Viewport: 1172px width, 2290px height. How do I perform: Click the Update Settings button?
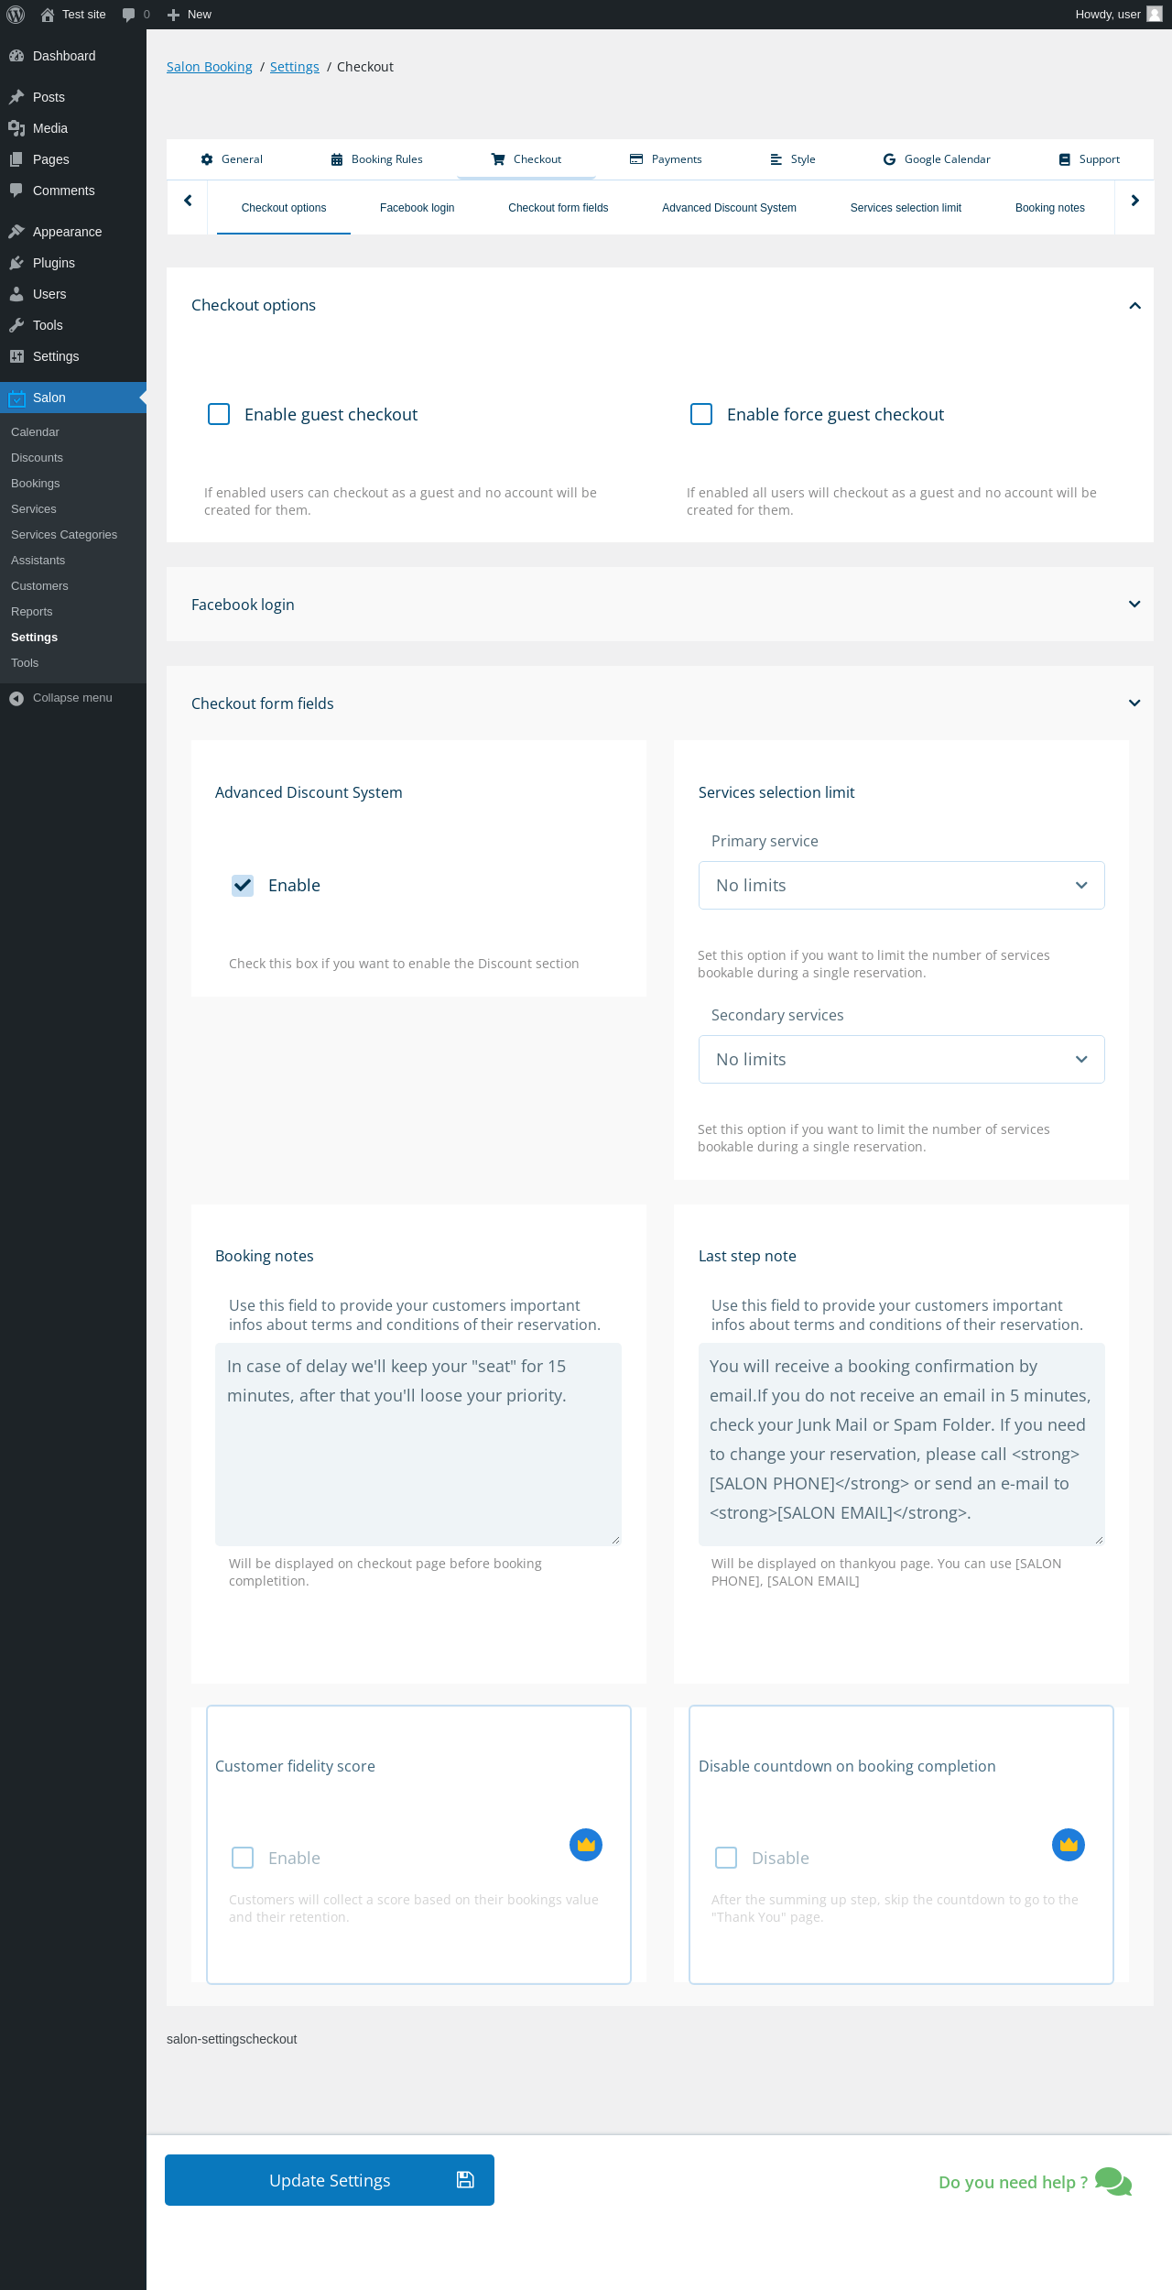(330, 2180)
